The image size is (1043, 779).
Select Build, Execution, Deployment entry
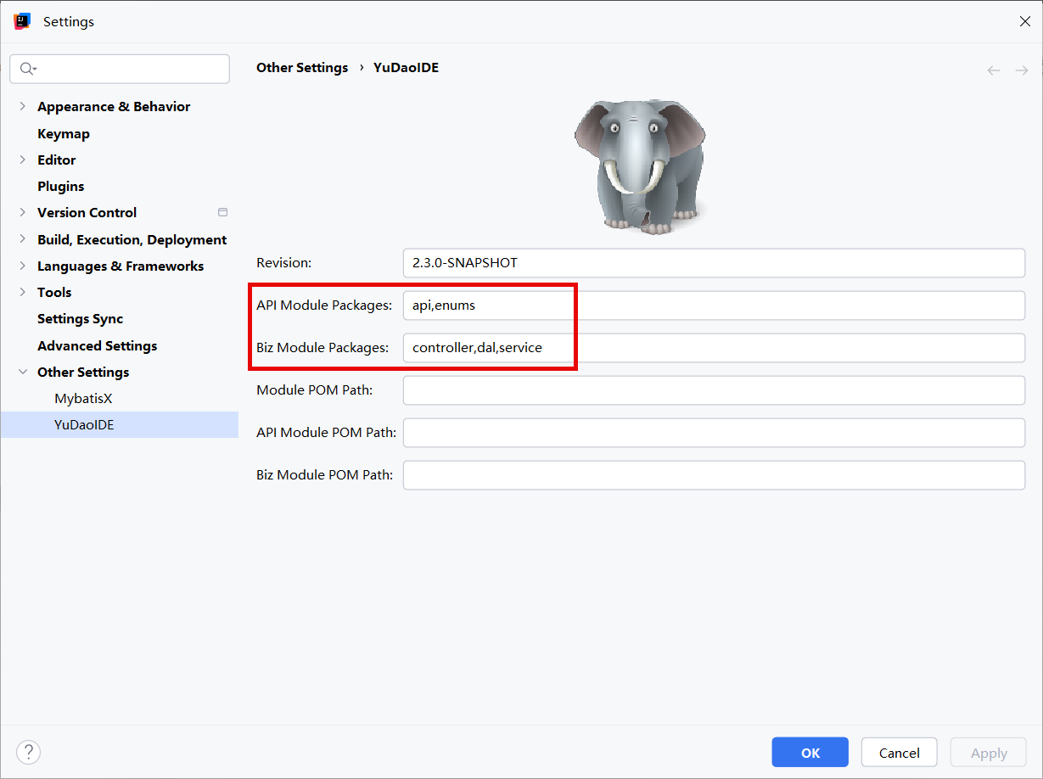pyautogui.click(x=132, y=239)
